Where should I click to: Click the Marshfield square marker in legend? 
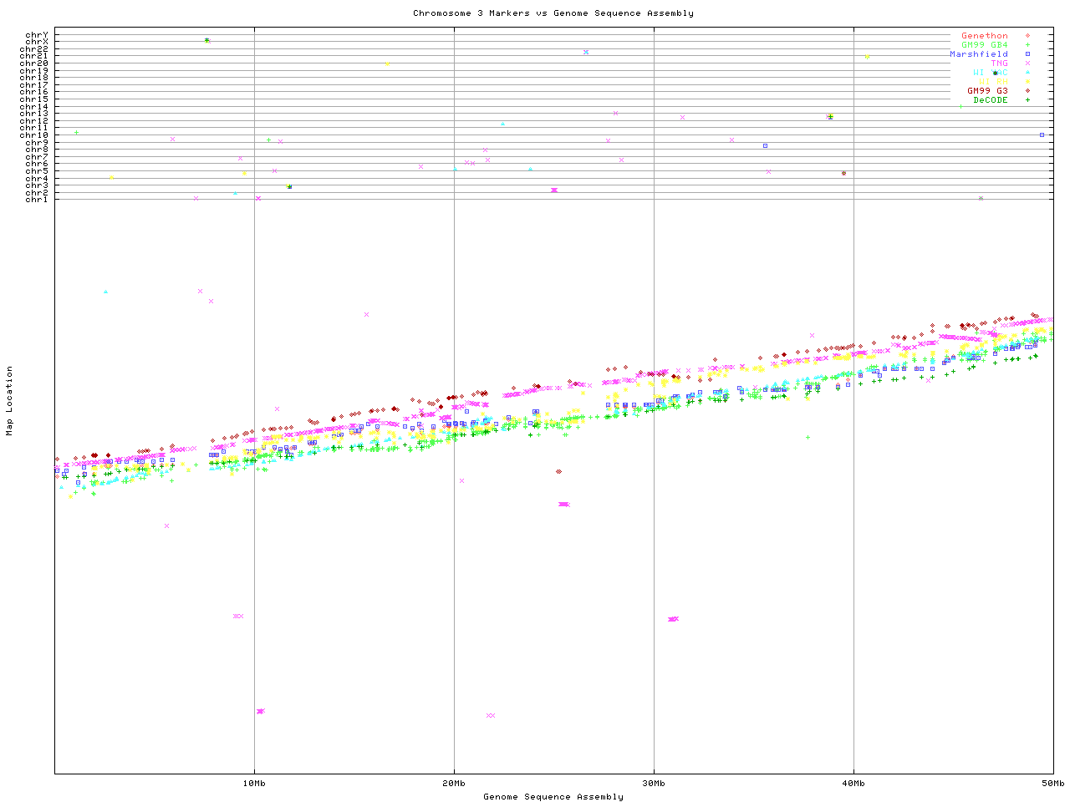click(x=1027, y=54)
